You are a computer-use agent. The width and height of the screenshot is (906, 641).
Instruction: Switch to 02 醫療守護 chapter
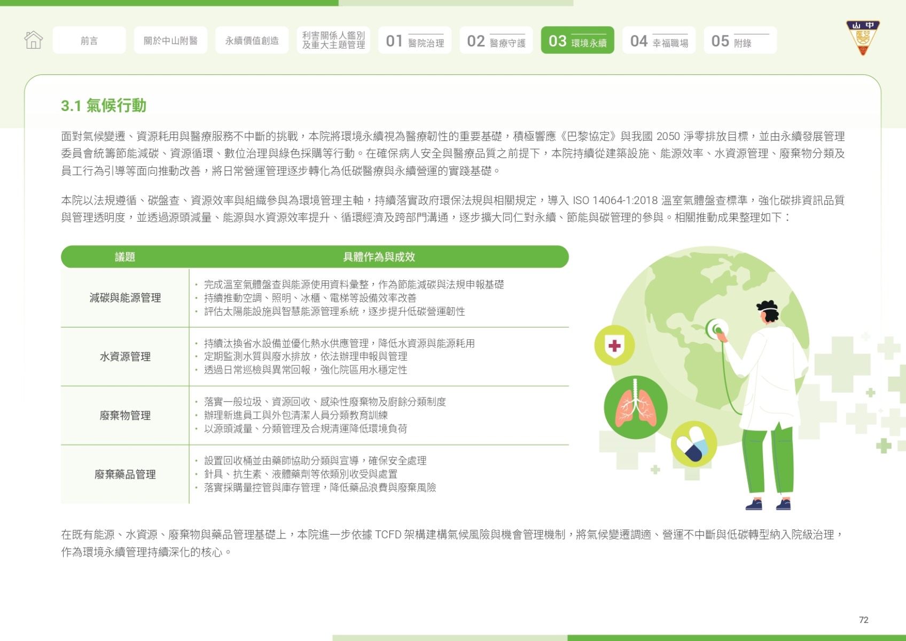pos(496,40)
